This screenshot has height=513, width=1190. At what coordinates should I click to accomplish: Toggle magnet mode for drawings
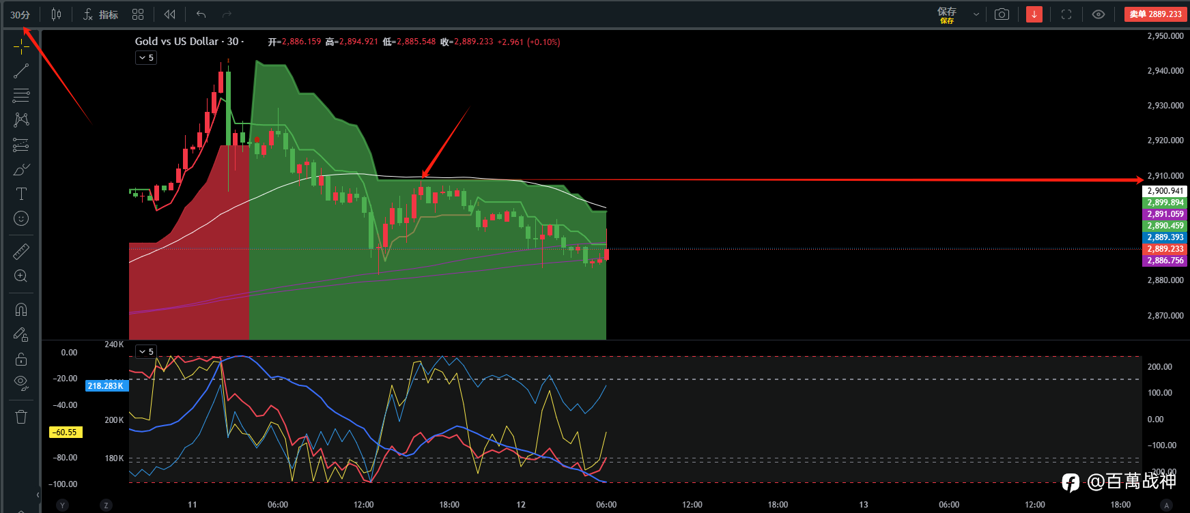click(x=21, y=310)
